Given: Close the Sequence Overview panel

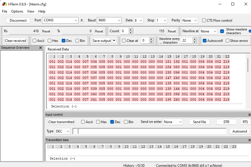Looking at the screenshot, I should 41,48.
